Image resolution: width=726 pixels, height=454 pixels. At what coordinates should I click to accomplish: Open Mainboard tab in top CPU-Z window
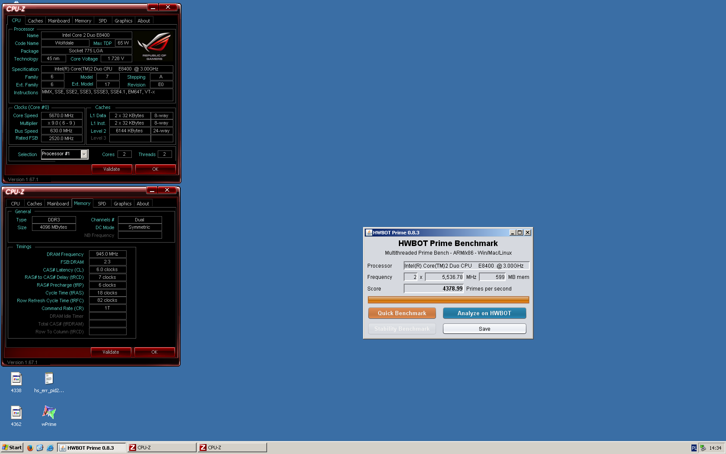point(59,21)
